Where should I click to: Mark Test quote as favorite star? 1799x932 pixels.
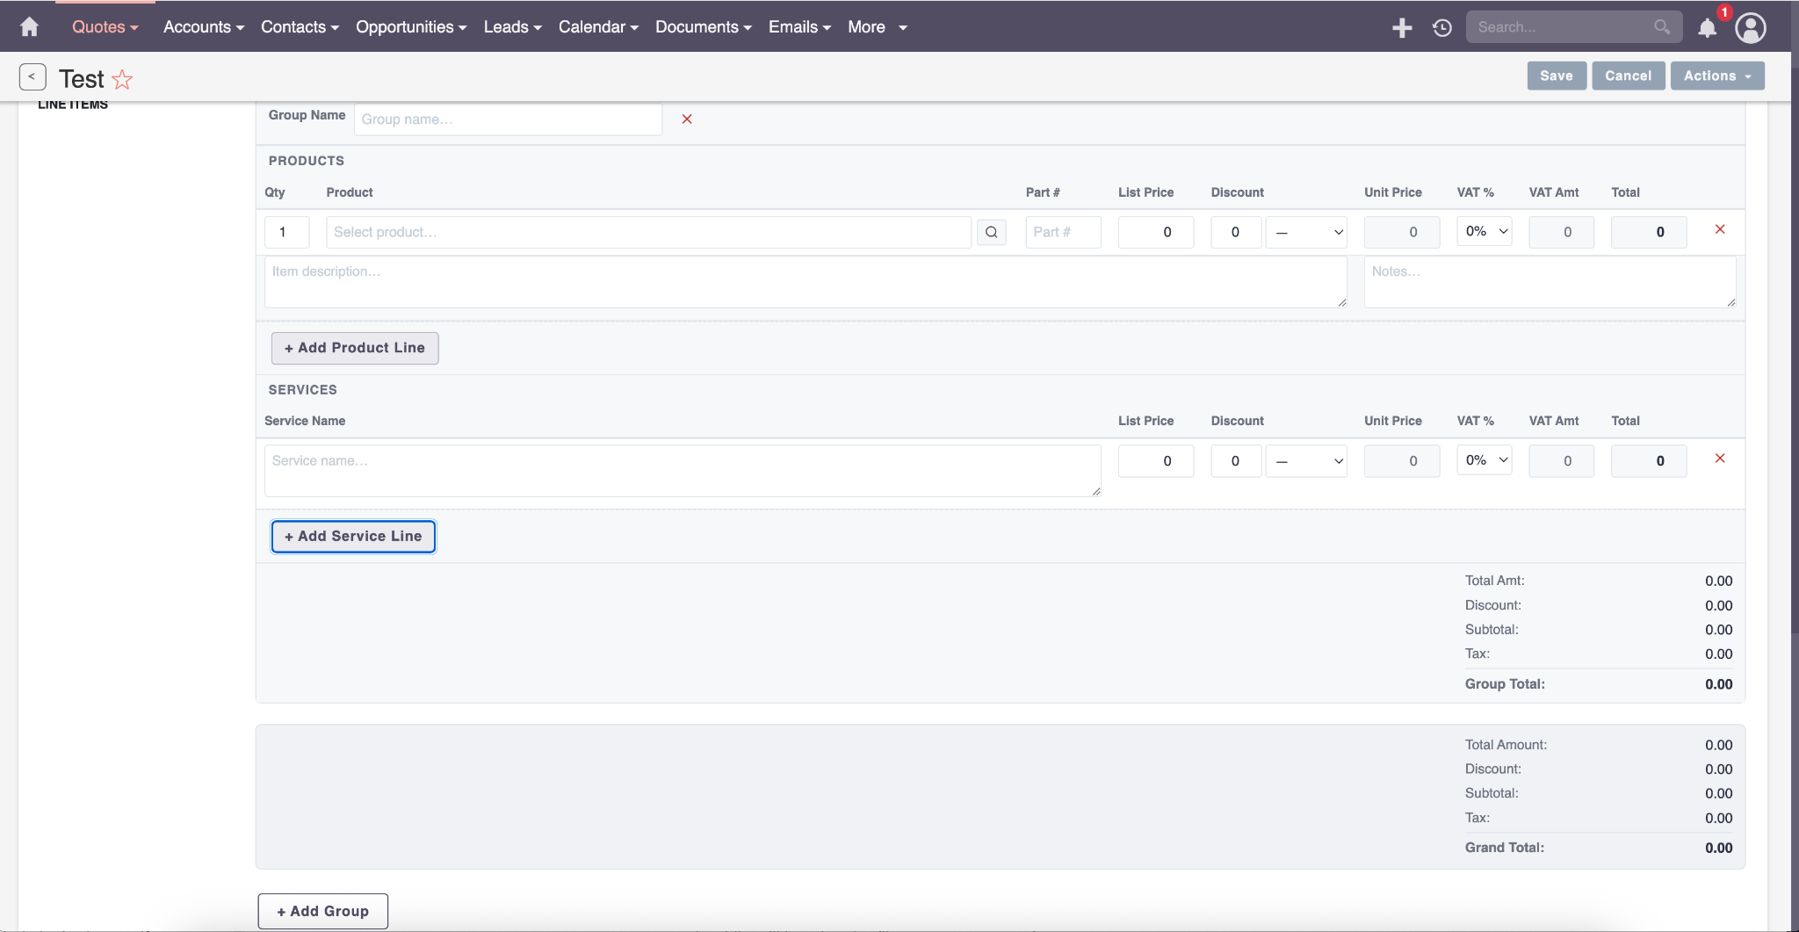[122, 80]
